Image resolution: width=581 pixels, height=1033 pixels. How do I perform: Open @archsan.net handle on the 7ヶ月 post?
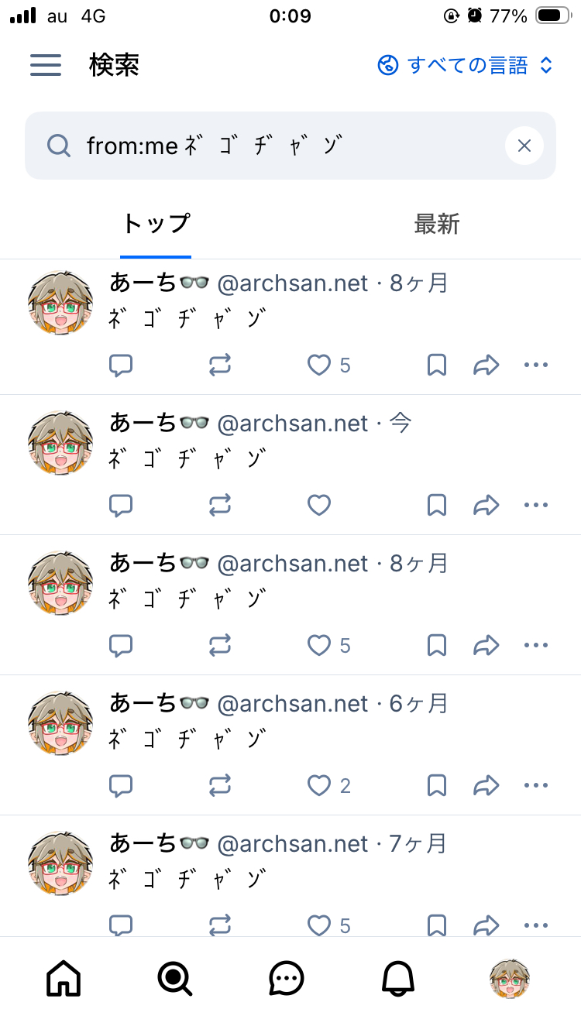coord(293,843)
